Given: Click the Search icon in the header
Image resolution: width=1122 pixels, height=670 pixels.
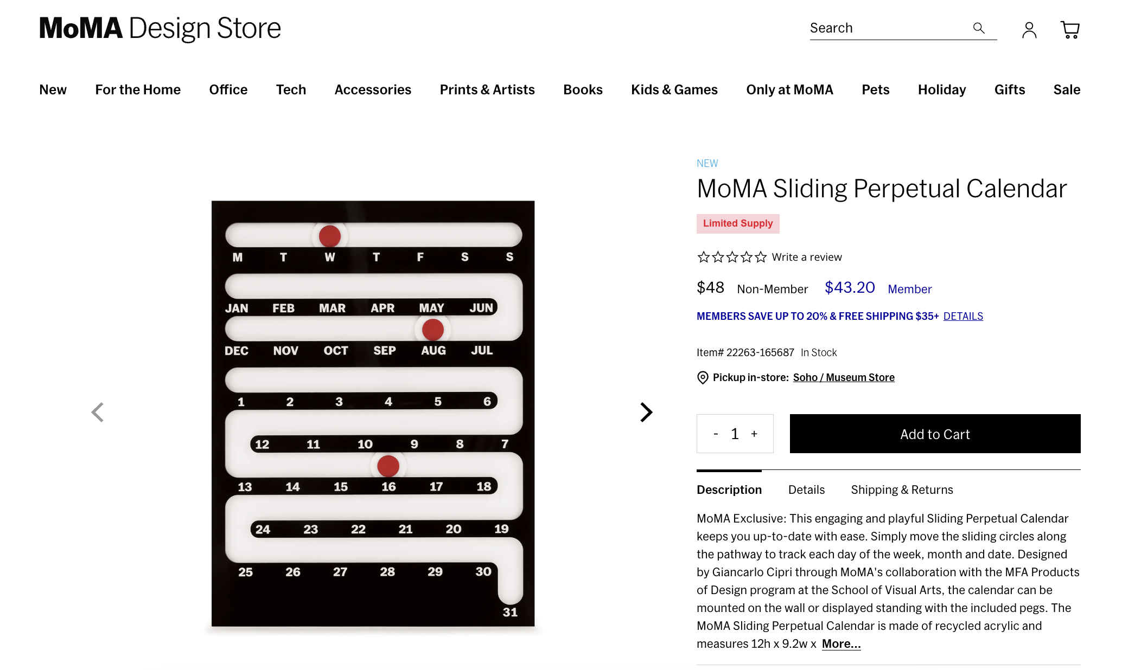Looking at the screenshot, I should tap(978, 28).
